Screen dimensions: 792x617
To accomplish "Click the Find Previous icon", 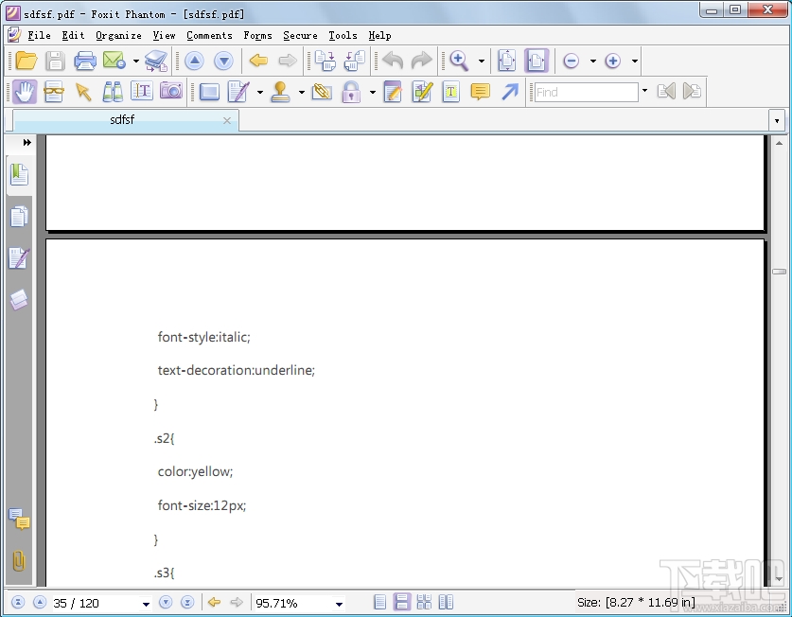I will coord(666,92).
